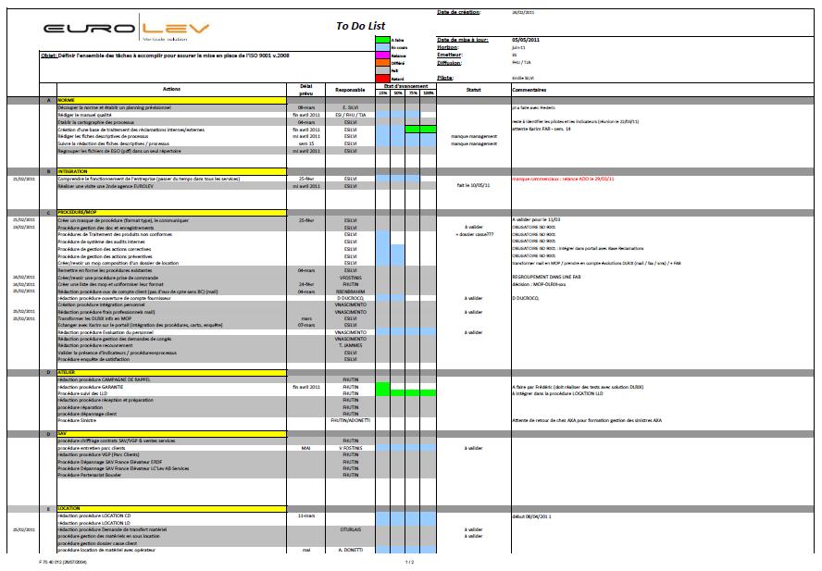
Task: Select the red legend swatch
Action: tap(382, 79)
